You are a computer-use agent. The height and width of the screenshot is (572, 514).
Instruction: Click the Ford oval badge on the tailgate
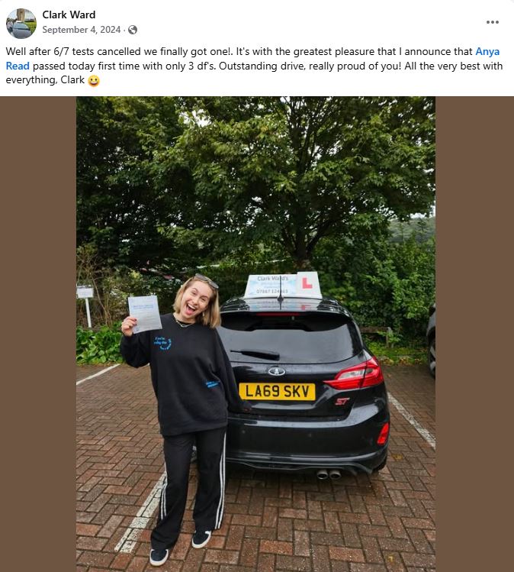(x=277, y=371)
